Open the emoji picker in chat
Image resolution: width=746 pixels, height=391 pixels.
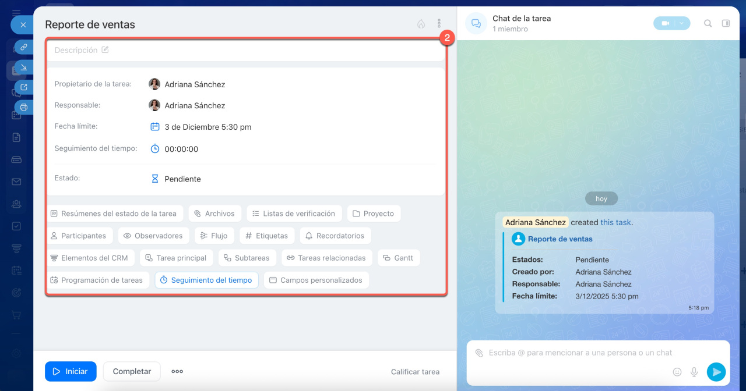click(x=677, y=372)
